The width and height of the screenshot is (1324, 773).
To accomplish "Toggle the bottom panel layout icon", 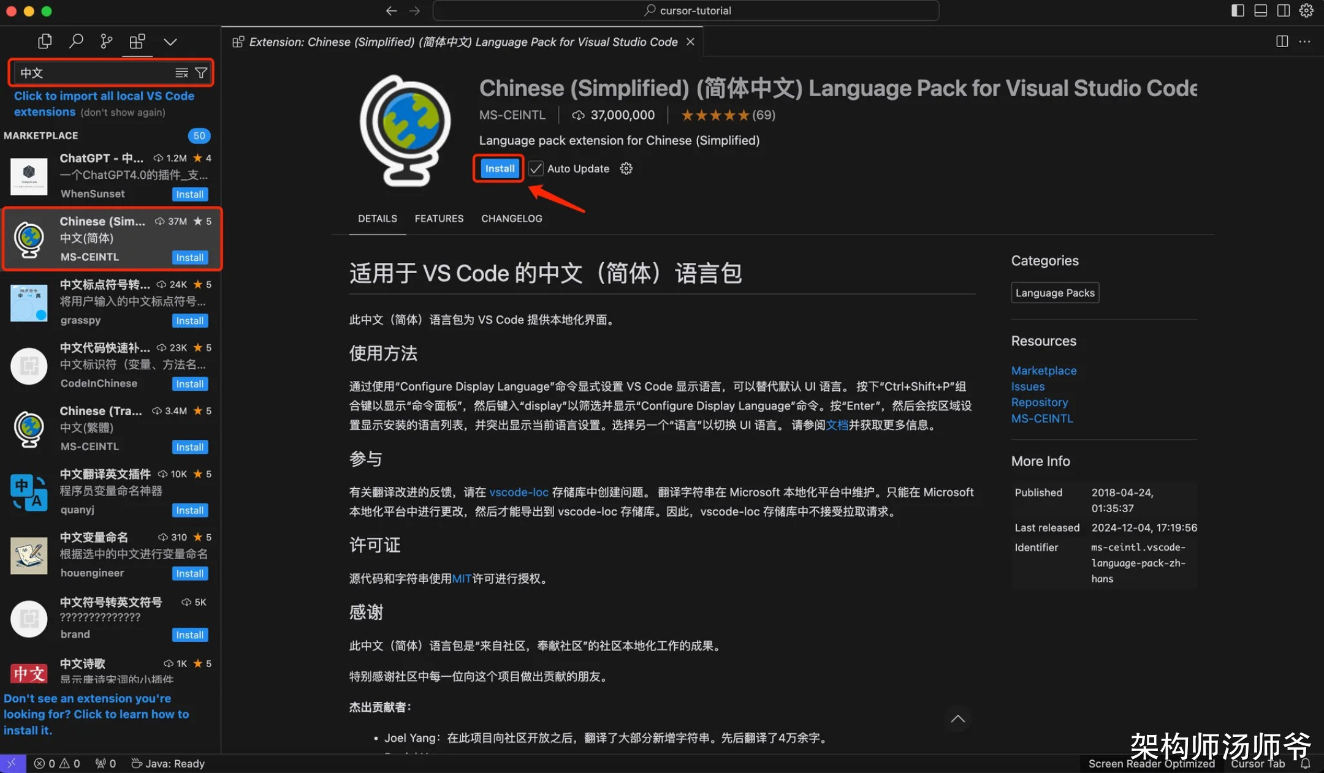I will [x=1260, y=10].
